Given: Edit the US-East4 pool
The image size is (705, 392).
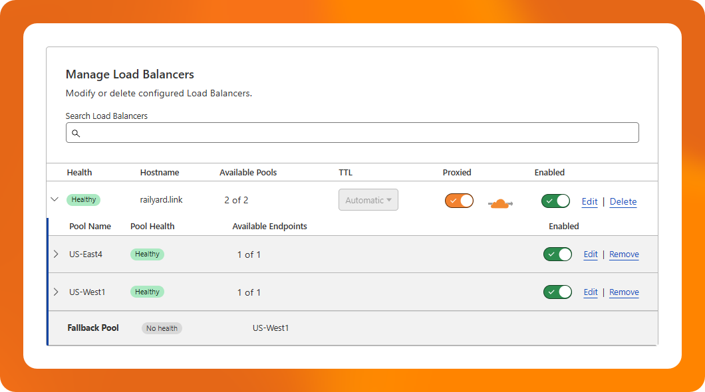Looking at the screenshot, I should 591,254.
